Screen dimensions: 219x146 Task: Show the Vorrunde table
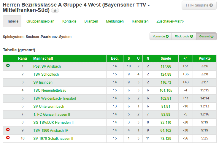[161, 36]
